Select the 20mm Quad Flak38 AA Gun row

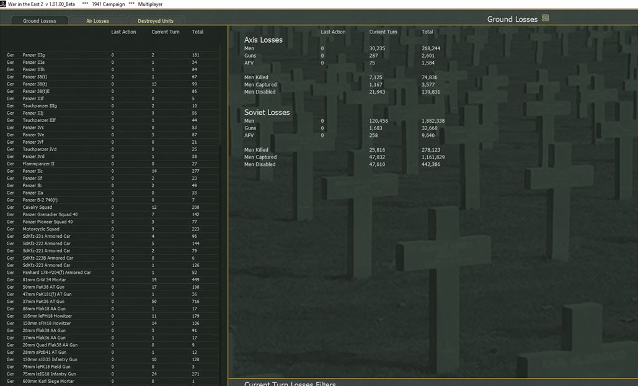(112, 345)
